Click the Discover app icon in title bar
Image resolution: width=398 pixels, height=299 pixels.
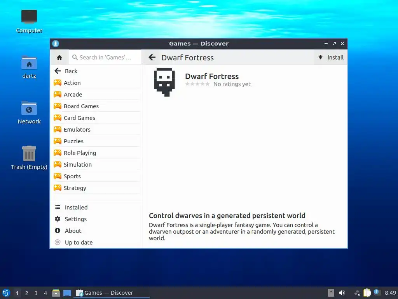(x=56, y=44)
